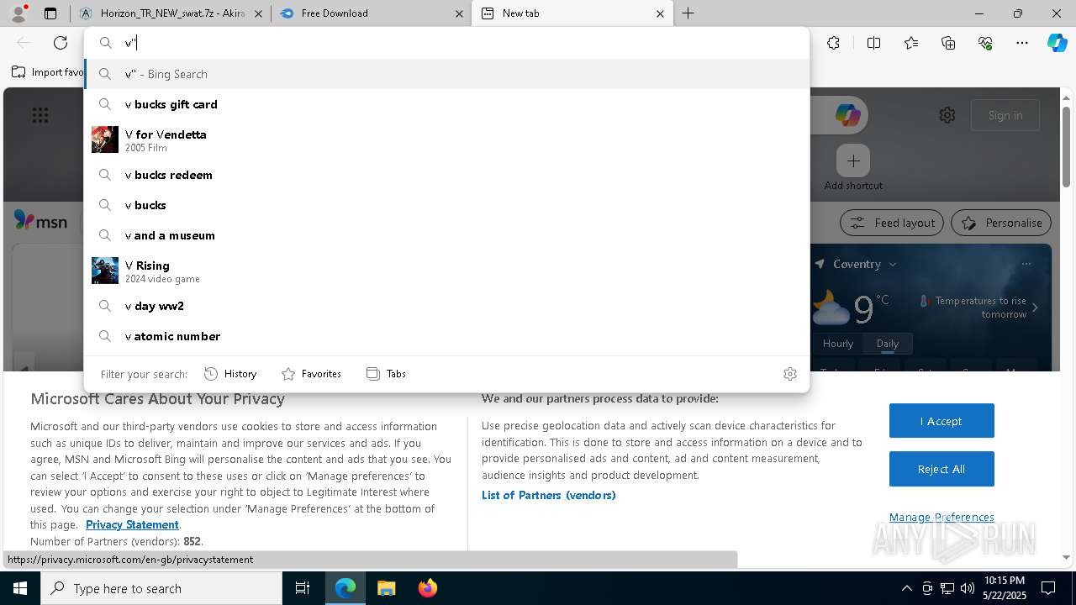
Task: Click I Accept on privacy banner
Action: (941, 421)
